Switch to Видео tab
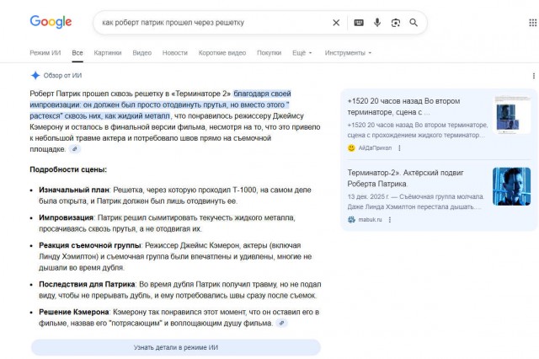This screenshot has width=539, height=359. tap(142, 53)
